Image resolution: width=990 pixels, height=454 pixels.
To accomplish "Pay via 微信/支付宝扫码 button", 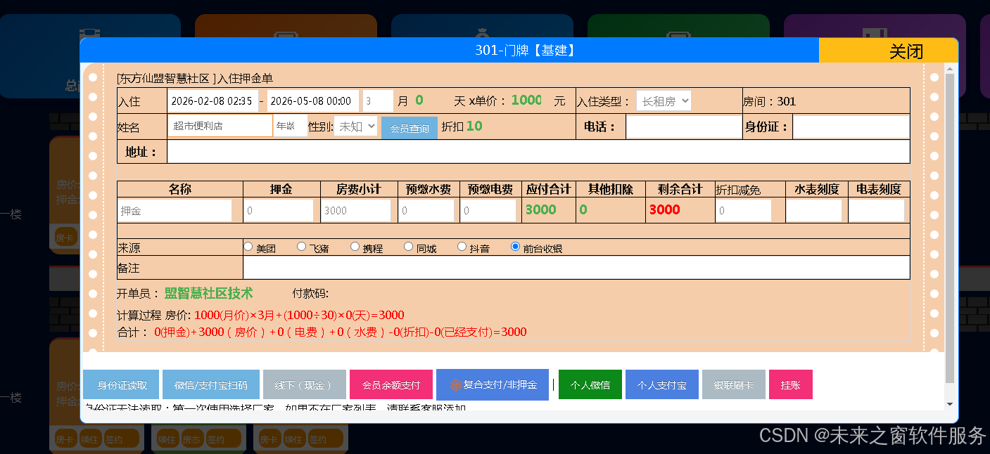I will click(210, 385).
